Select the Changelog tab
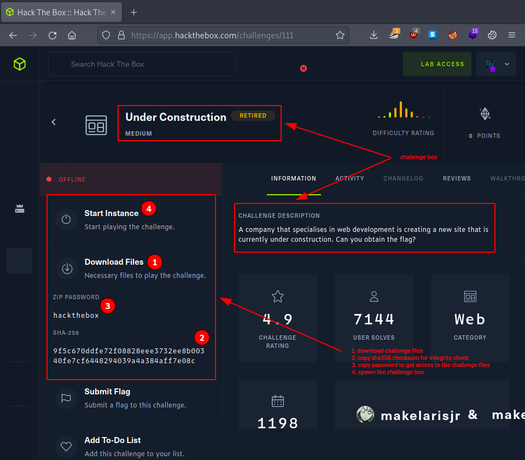This screenshot has height=460, width=525. (x=403, y=178)
